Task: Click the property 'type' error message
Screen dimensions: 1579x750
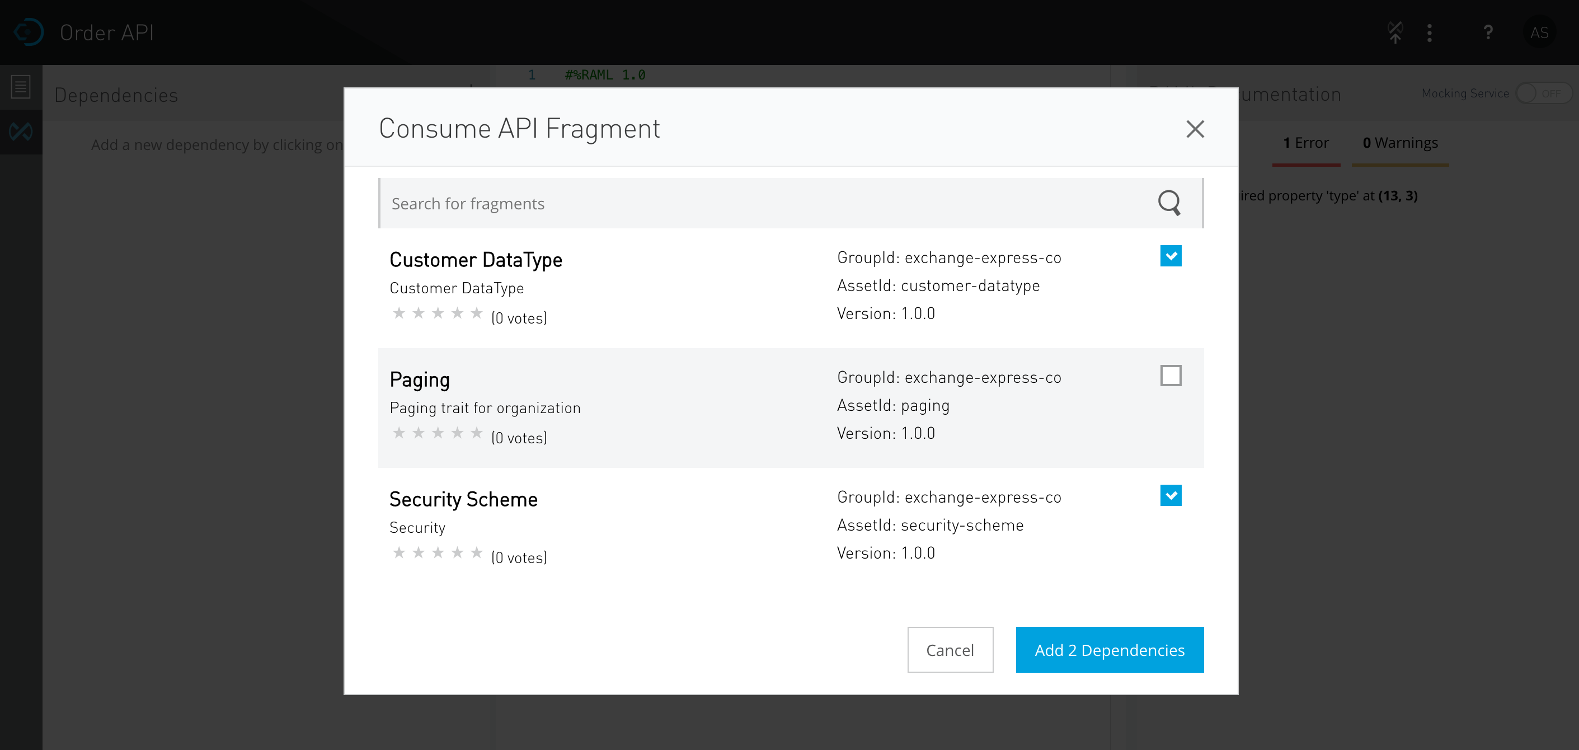Action: (1328, 196)
